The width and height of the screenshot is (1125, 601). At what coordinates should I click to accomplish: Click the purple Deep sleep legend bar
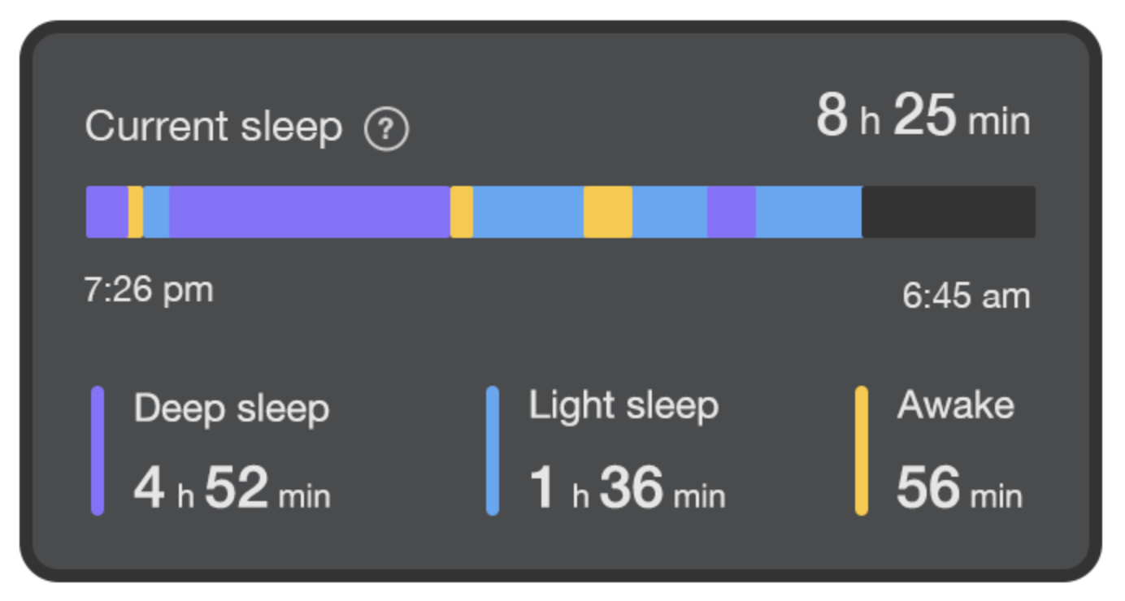98,451
